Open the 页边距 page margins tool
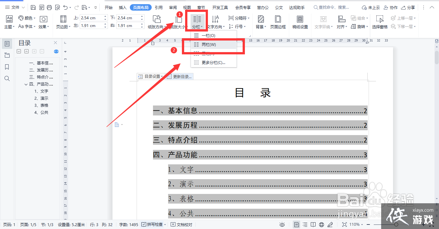The height and width of the screenshot is (229, 439). point(63,22)
